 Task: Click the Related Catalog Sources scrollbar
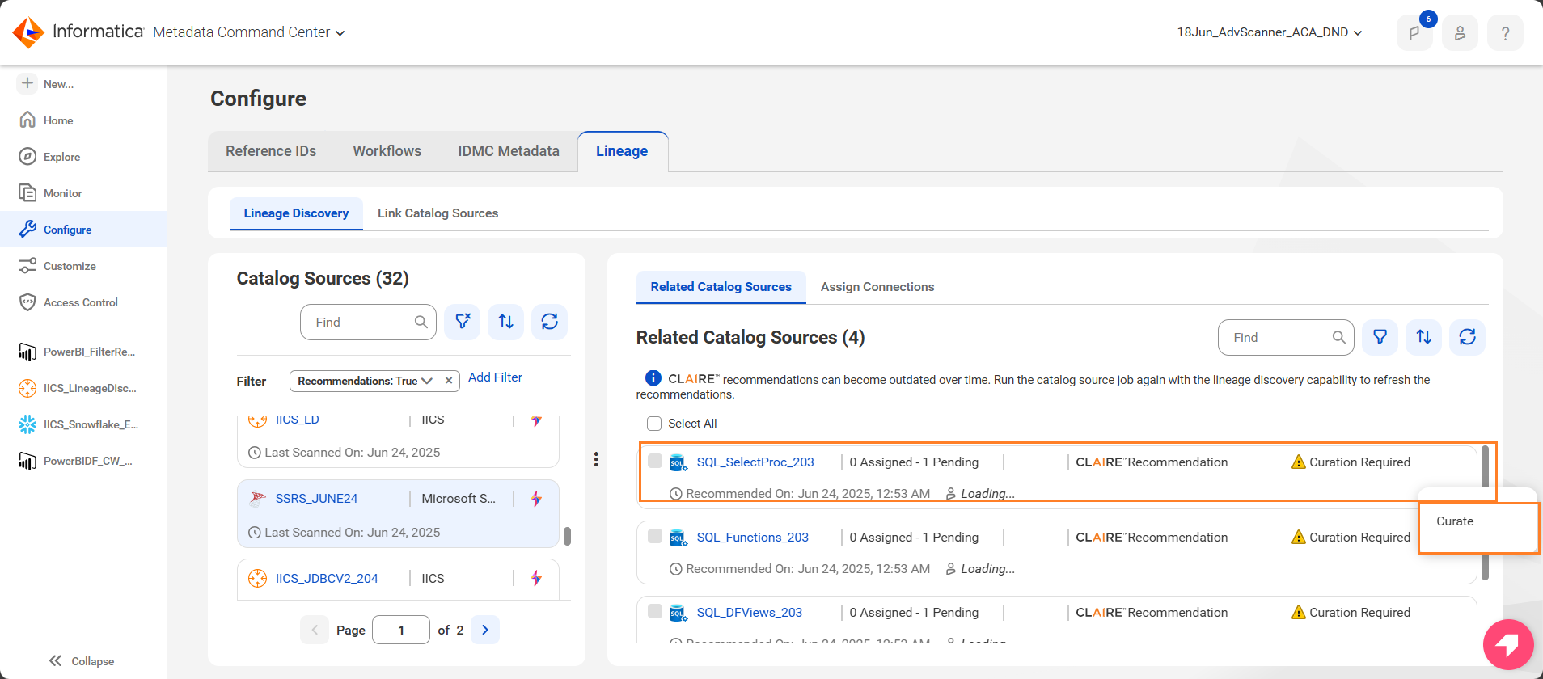point(1485,512)
